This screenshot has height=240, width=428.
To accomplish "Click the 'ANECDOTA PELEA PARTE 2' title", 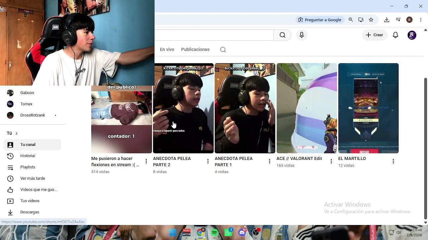I will click(x=172, y=162).
